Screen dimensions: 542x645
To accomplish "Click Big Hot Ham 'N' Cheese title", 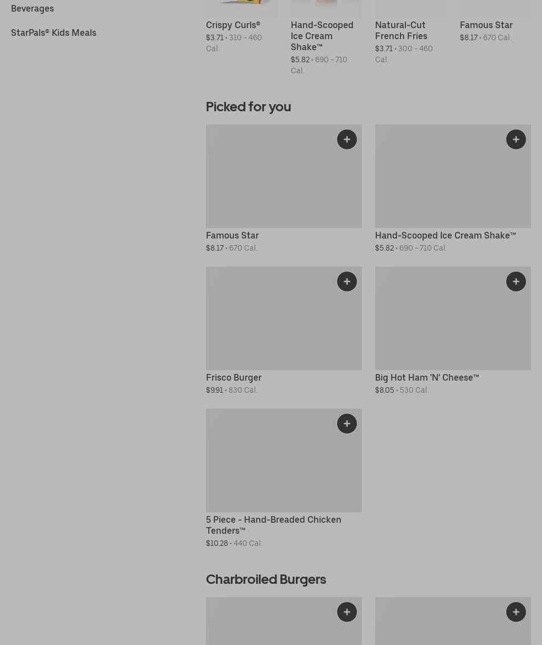I will [x=427, y=377].
